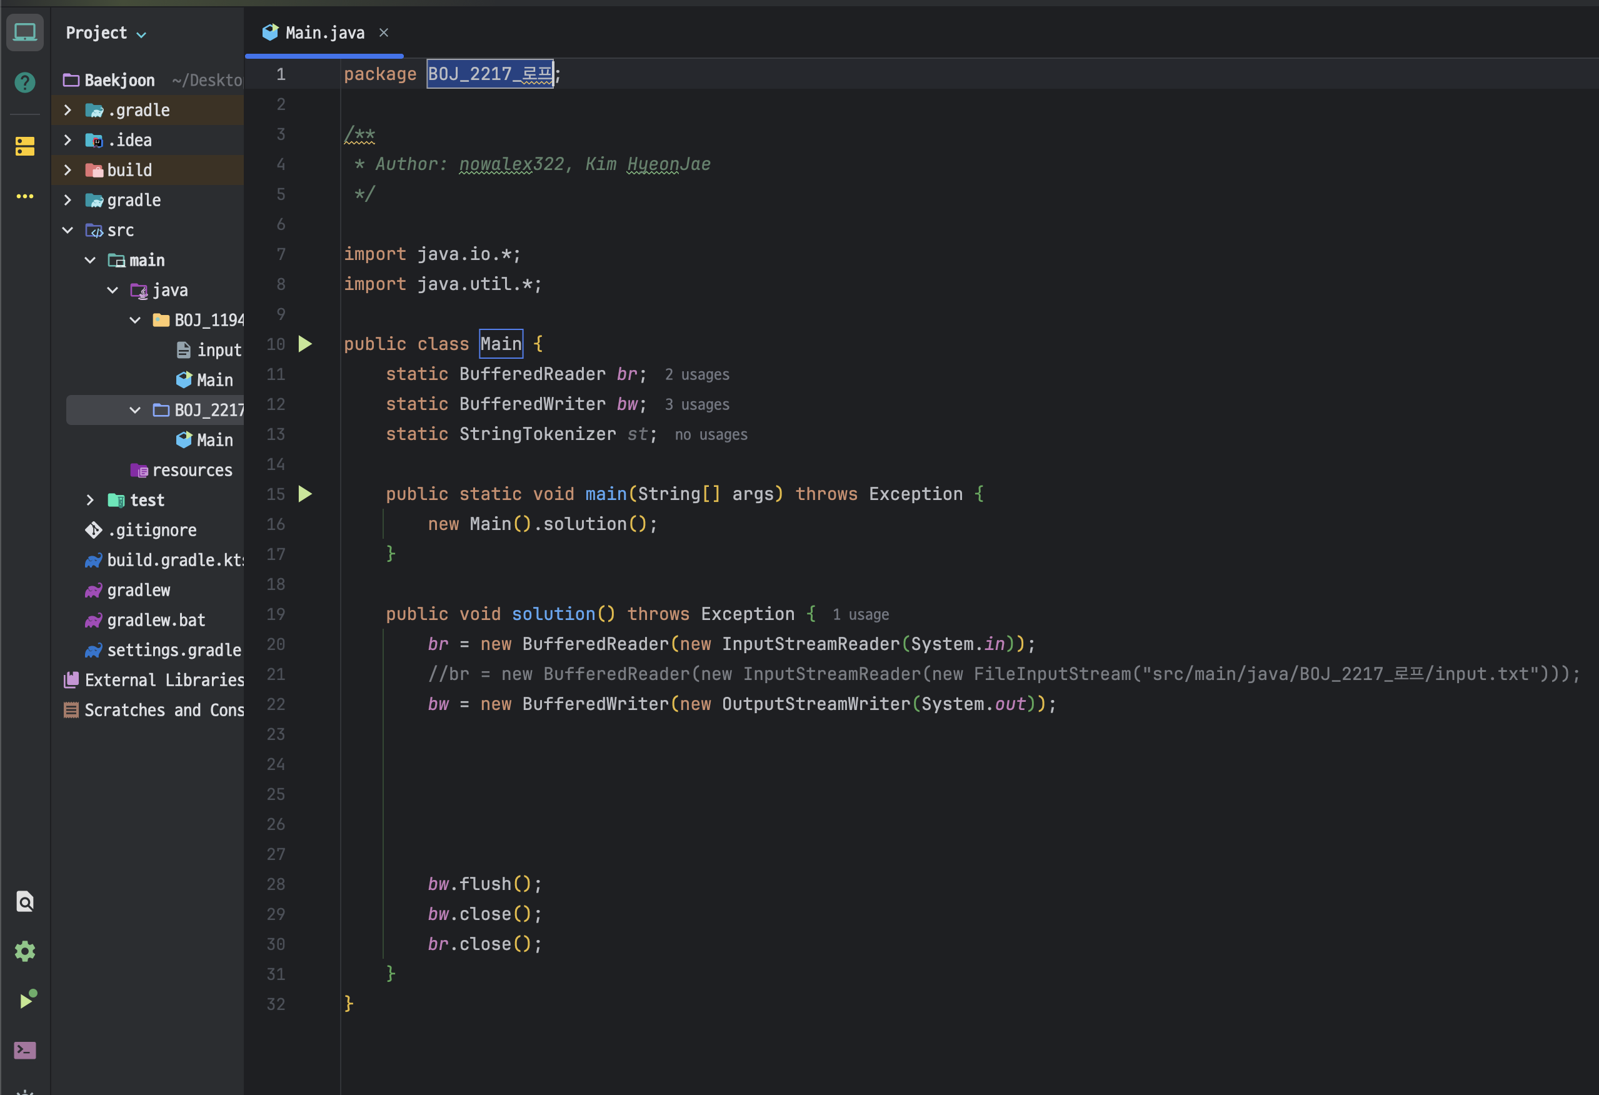Click the help question mark icon
Viewport: 1599px width, 1095px height.
pos(25,82)
